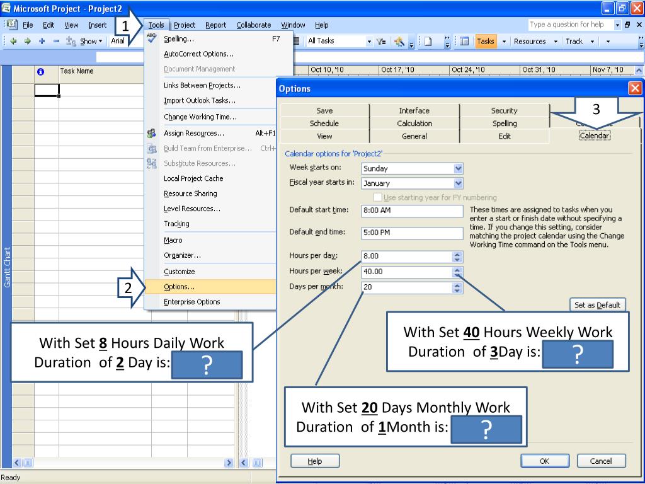Screen dimensions: 645x484
Task: Click the Hours per day spinner arrows
Action: (x=457, y=256)
